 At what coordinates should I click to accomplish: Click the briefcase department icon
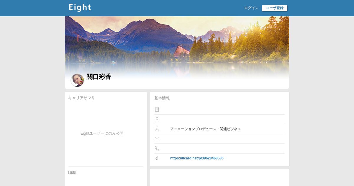point(157,119)
